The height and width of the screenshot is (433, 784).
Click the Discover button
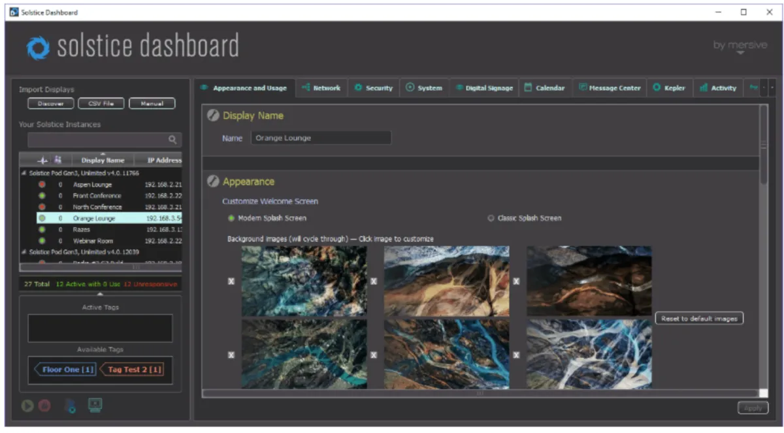(50, 103)
